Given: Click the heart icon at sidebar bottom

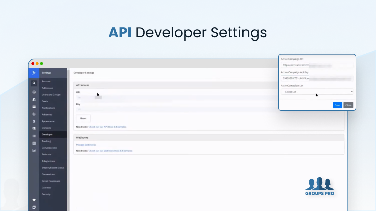Looking at the screenshot, I should point(34,200).
